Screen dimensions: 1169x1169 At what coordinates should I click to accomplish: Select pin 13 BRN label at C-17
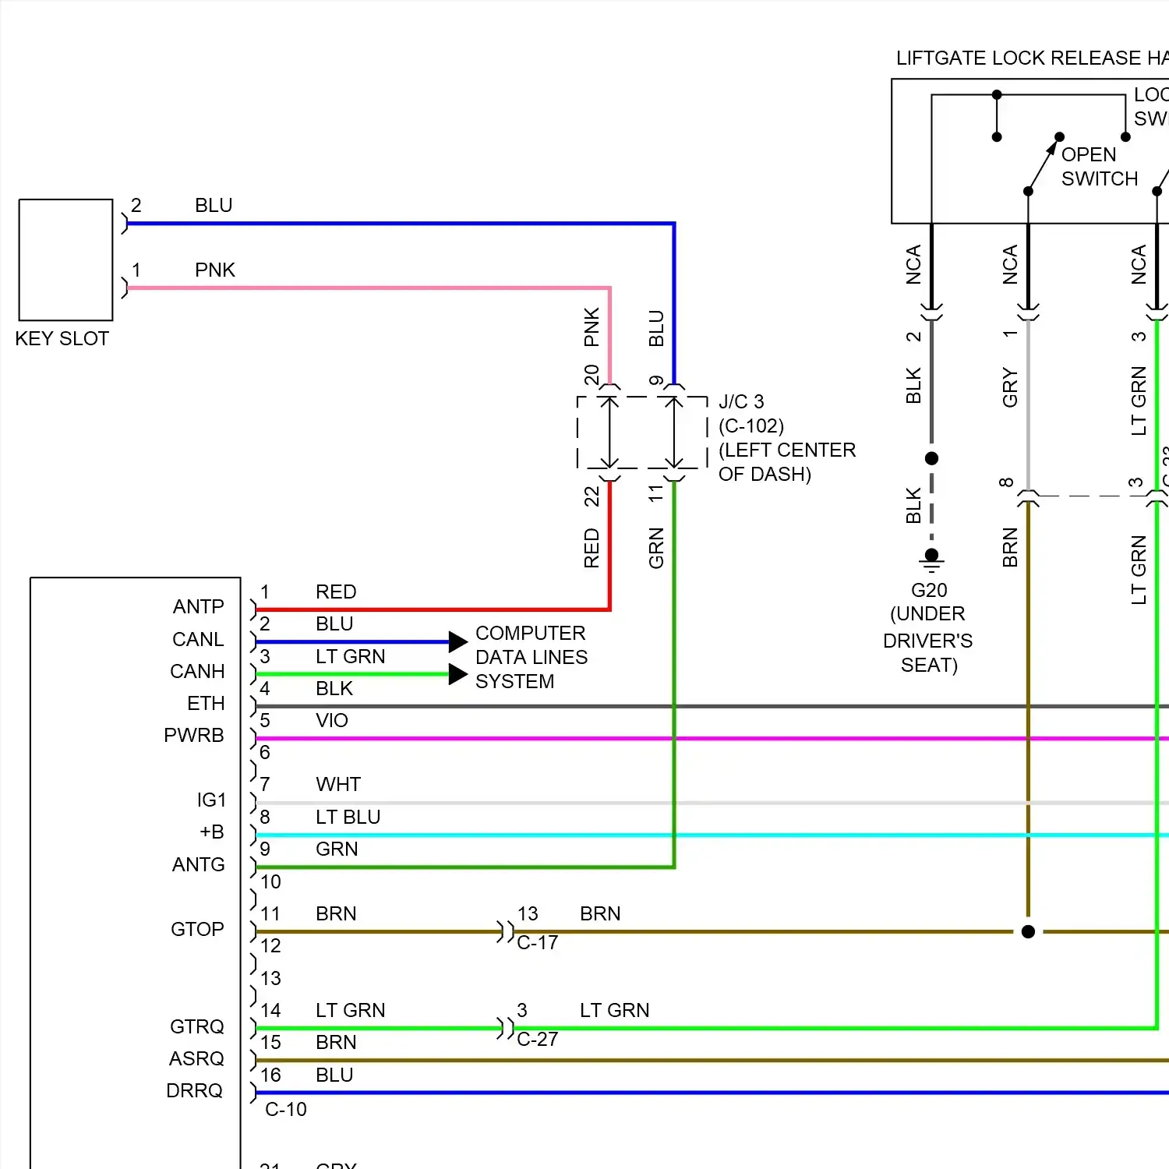(x=569, y=913)
